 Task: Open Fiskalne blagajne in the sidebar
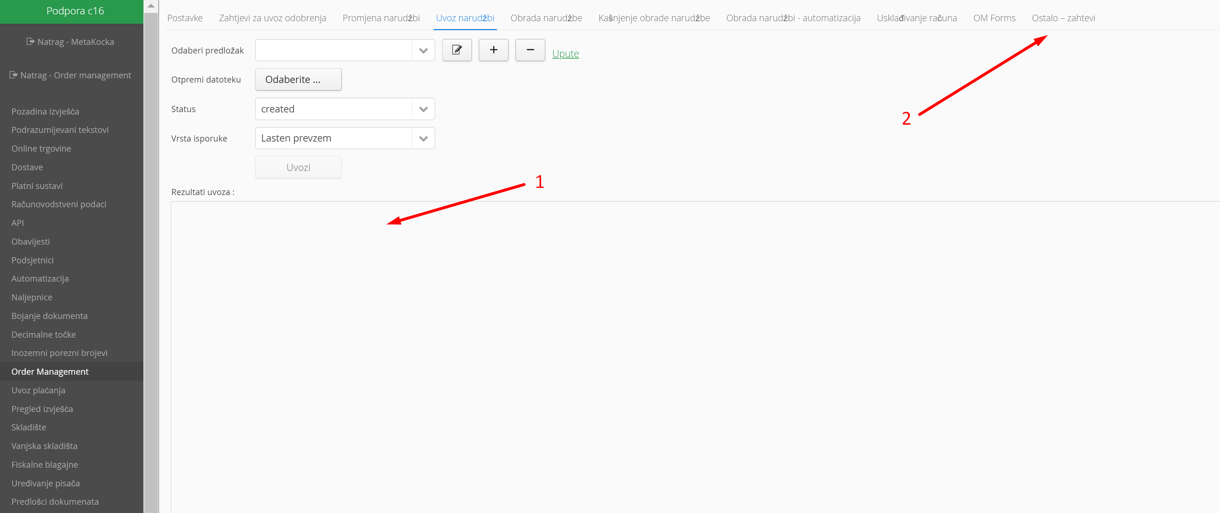(x=45, y=465)
